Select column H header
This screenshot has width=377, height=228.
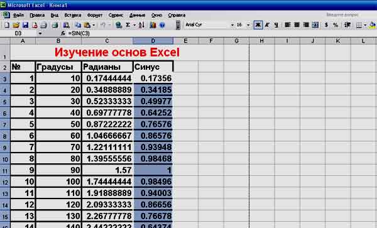261,41
